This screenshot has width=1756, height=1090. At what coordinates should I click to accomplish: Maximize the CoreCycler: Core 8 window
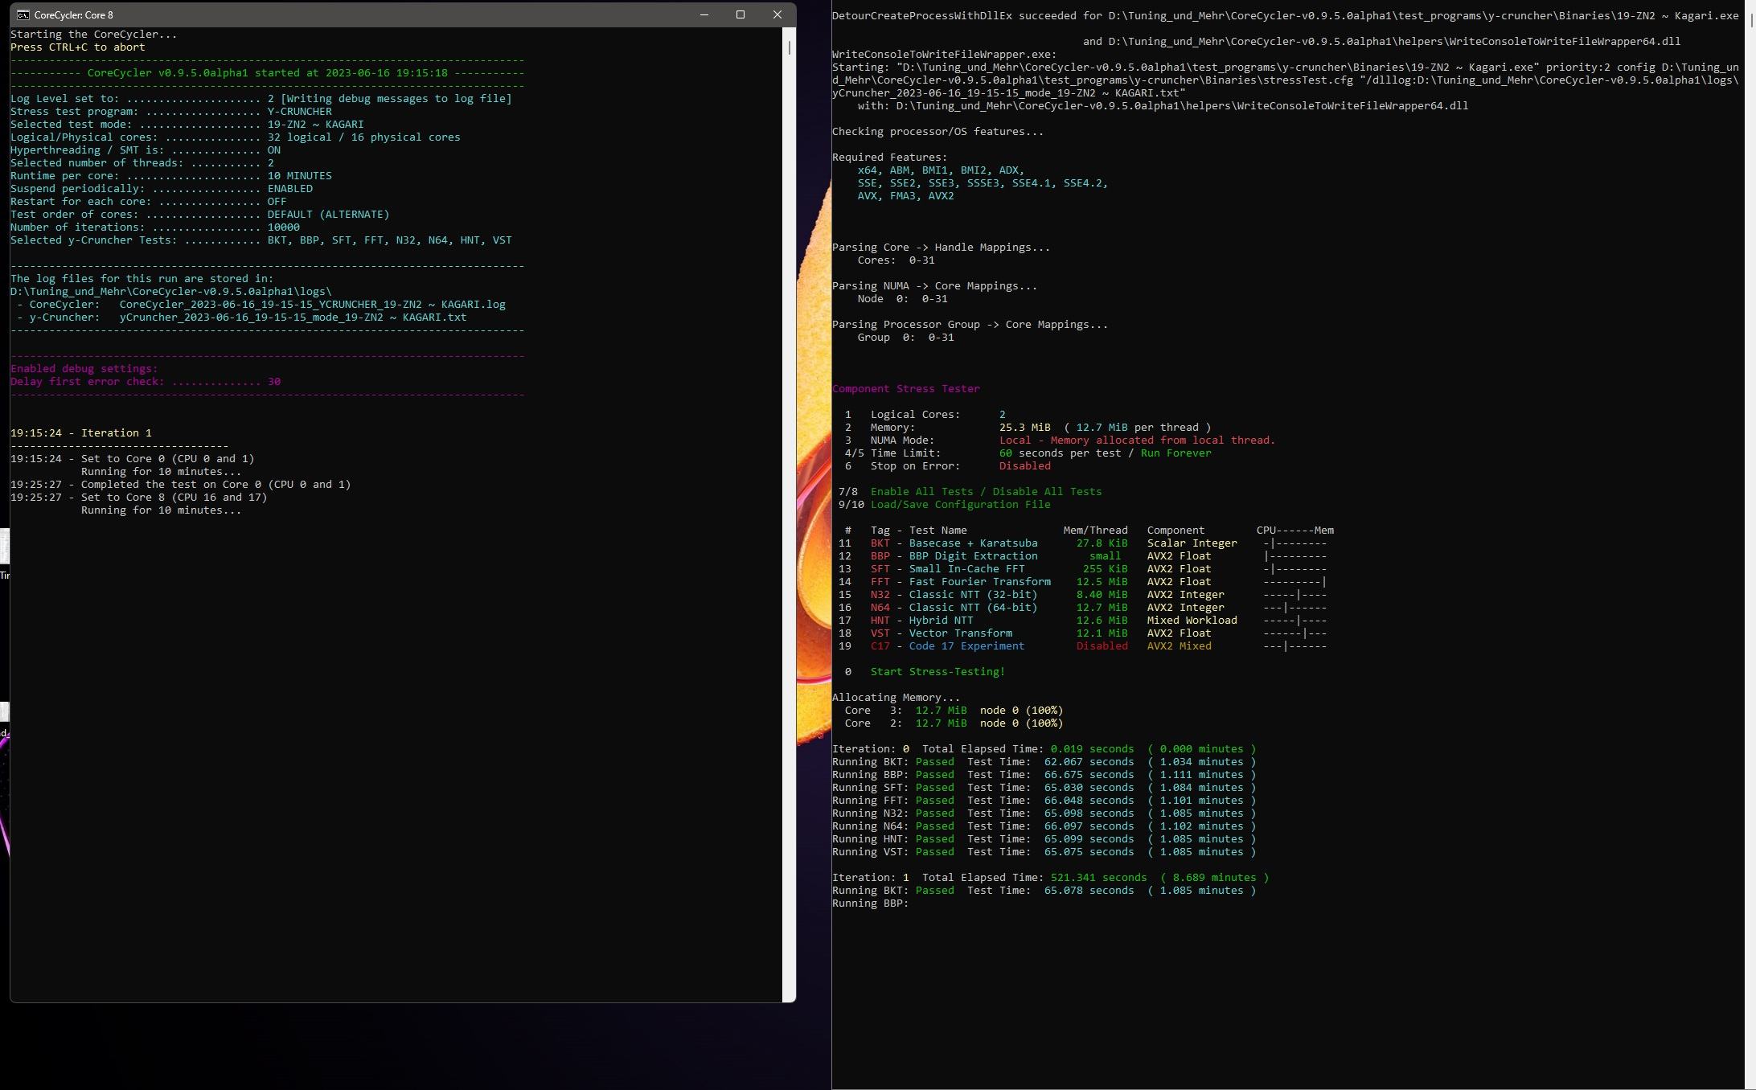[x=741, y=14]
